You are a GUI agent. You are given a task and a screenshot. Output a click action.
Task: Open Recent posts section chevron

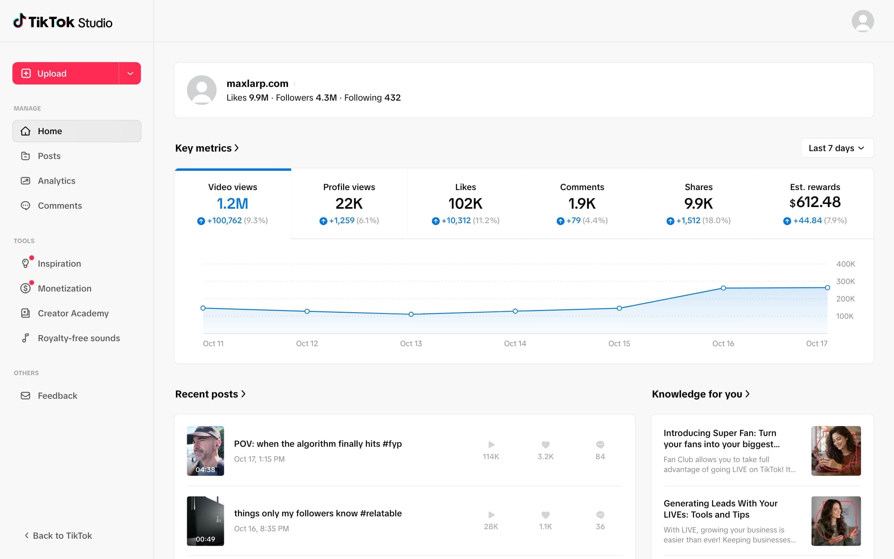click(x=243, y=394)
